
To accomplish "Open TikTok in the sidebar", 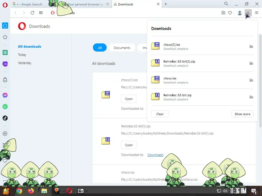I will pos(5,118).
